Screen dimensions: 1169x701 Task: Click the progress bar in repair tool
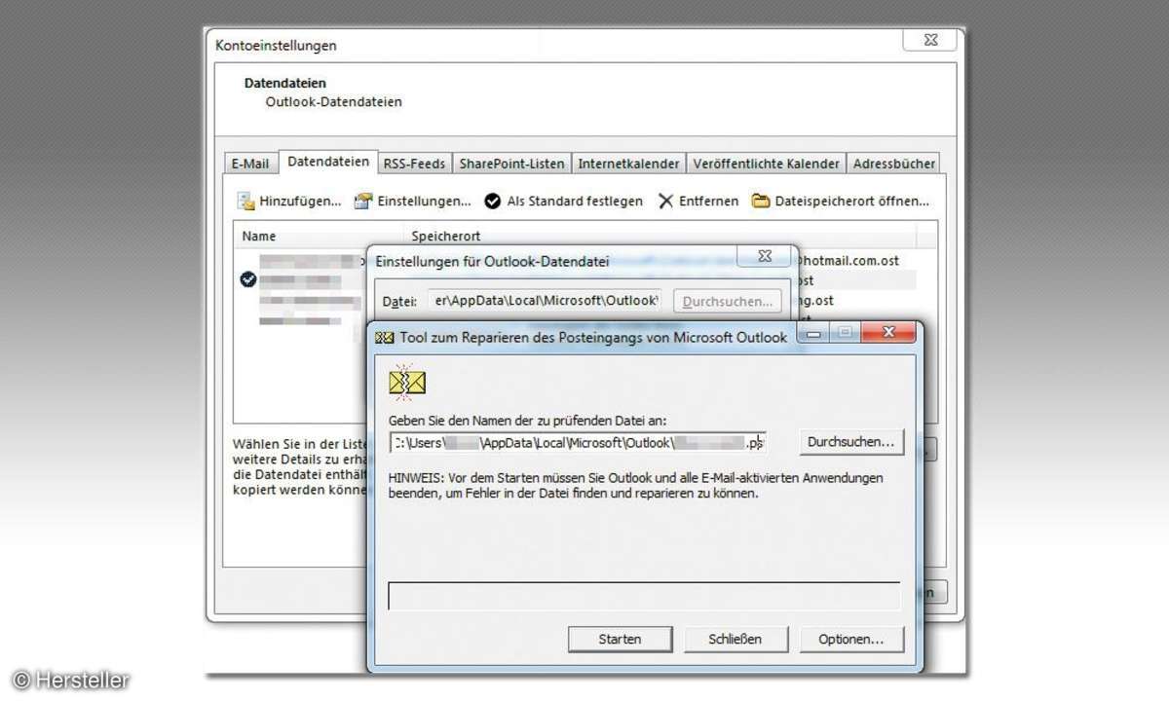point(644,596)
